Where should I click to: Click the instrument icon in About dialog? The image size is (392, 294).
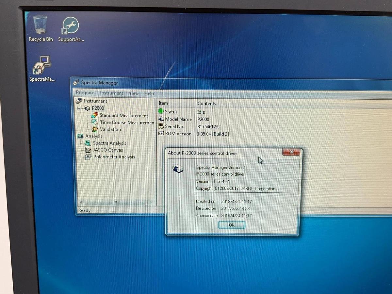(178, 169)
